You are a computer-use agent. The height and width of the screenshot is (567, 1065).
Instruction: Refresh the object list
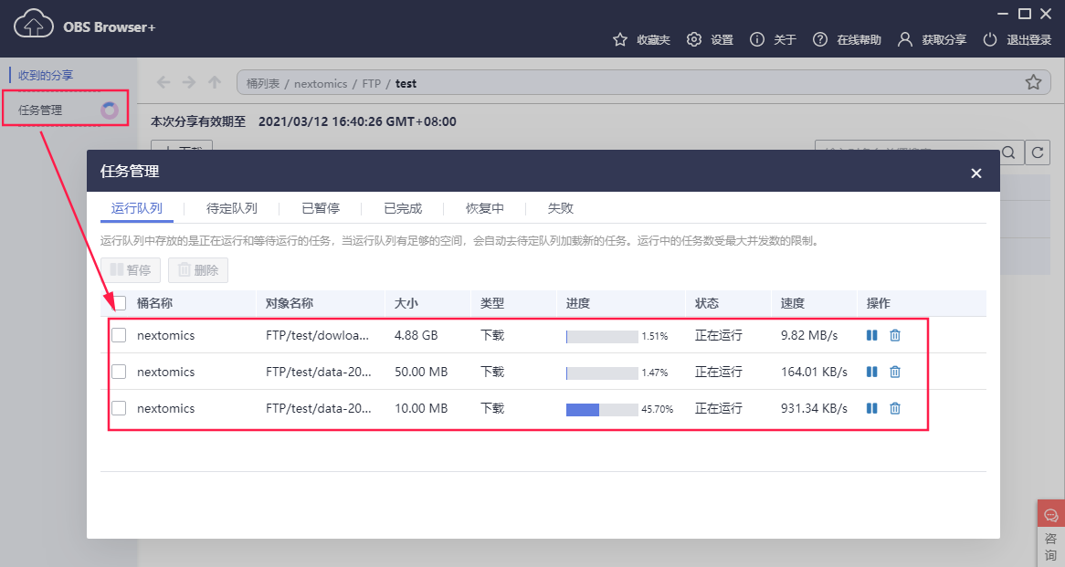(x=1038, y=152)
